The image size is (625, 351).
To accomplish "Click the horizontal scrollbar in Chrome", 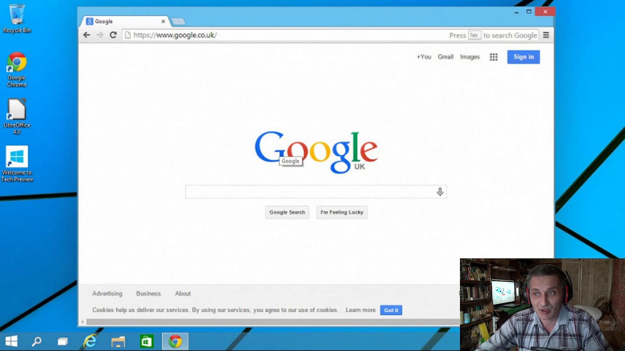I will pyautogui.click(x=273, y=322).
